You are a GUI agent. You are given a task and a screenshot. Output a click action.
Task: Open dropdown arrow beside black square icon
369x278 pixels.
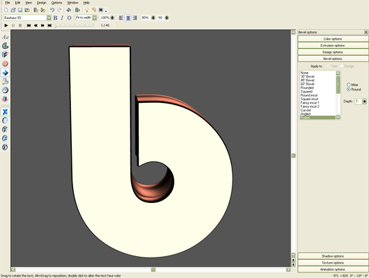point(106,11)
